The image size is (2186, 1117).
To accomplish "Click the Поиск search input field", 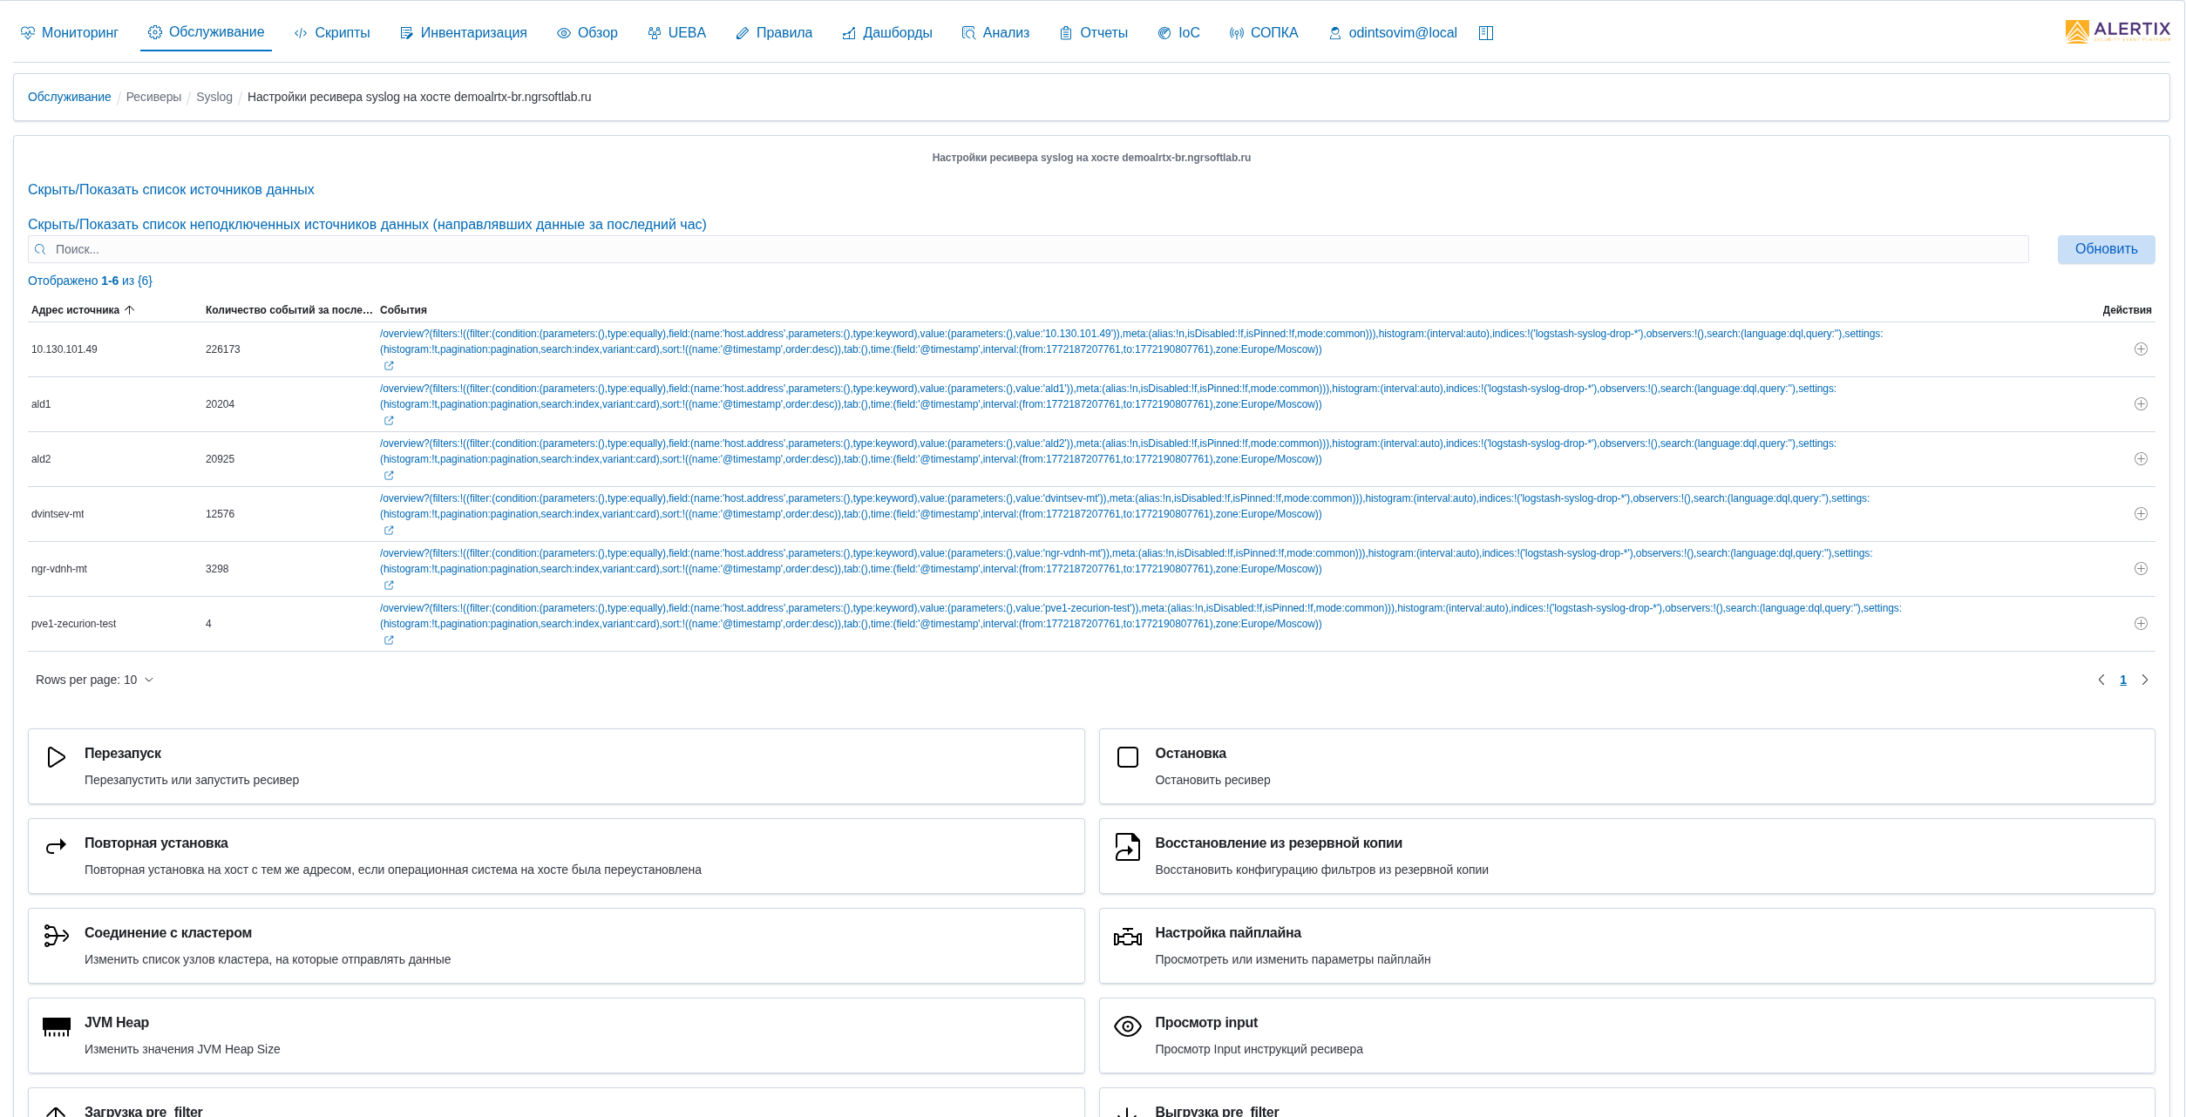I will (1029, 250).
